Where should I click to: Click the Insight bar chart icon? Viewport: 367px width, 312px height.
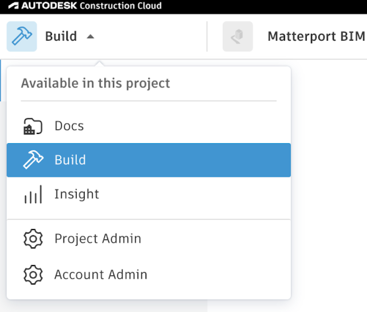(33, 194)
